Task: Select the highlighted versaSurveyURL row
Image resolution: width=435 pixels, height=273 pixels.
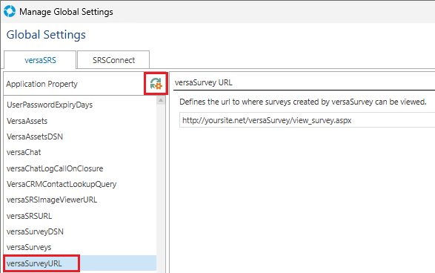Action: tap(80, 263)
